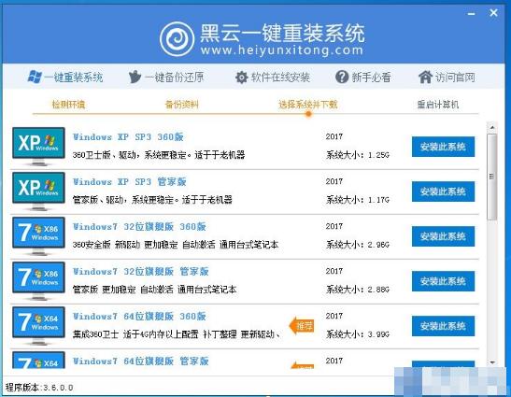Open the 一键重装系统 tab
The width and height of the screenshot is (511, 397).
(x=65, y=78)
